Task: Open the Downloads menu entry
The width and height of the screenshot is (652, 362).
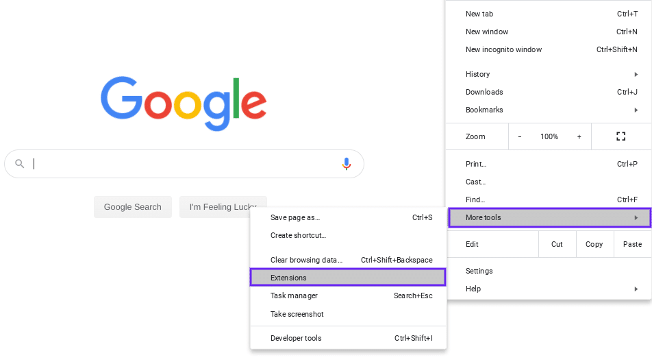Action: coord(485,92)
